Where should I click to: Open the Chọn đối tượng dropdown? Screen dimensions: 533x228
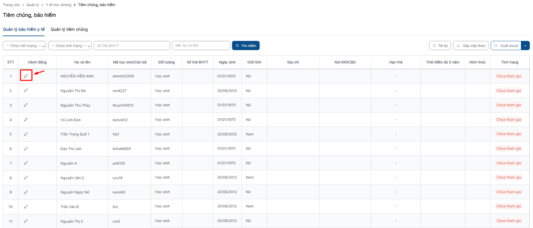pyautogui.click(x=25, y=46)
